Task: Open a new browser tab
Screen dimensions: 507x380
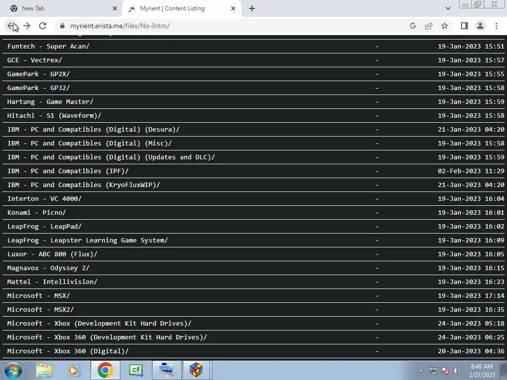Action: (252, 8)
